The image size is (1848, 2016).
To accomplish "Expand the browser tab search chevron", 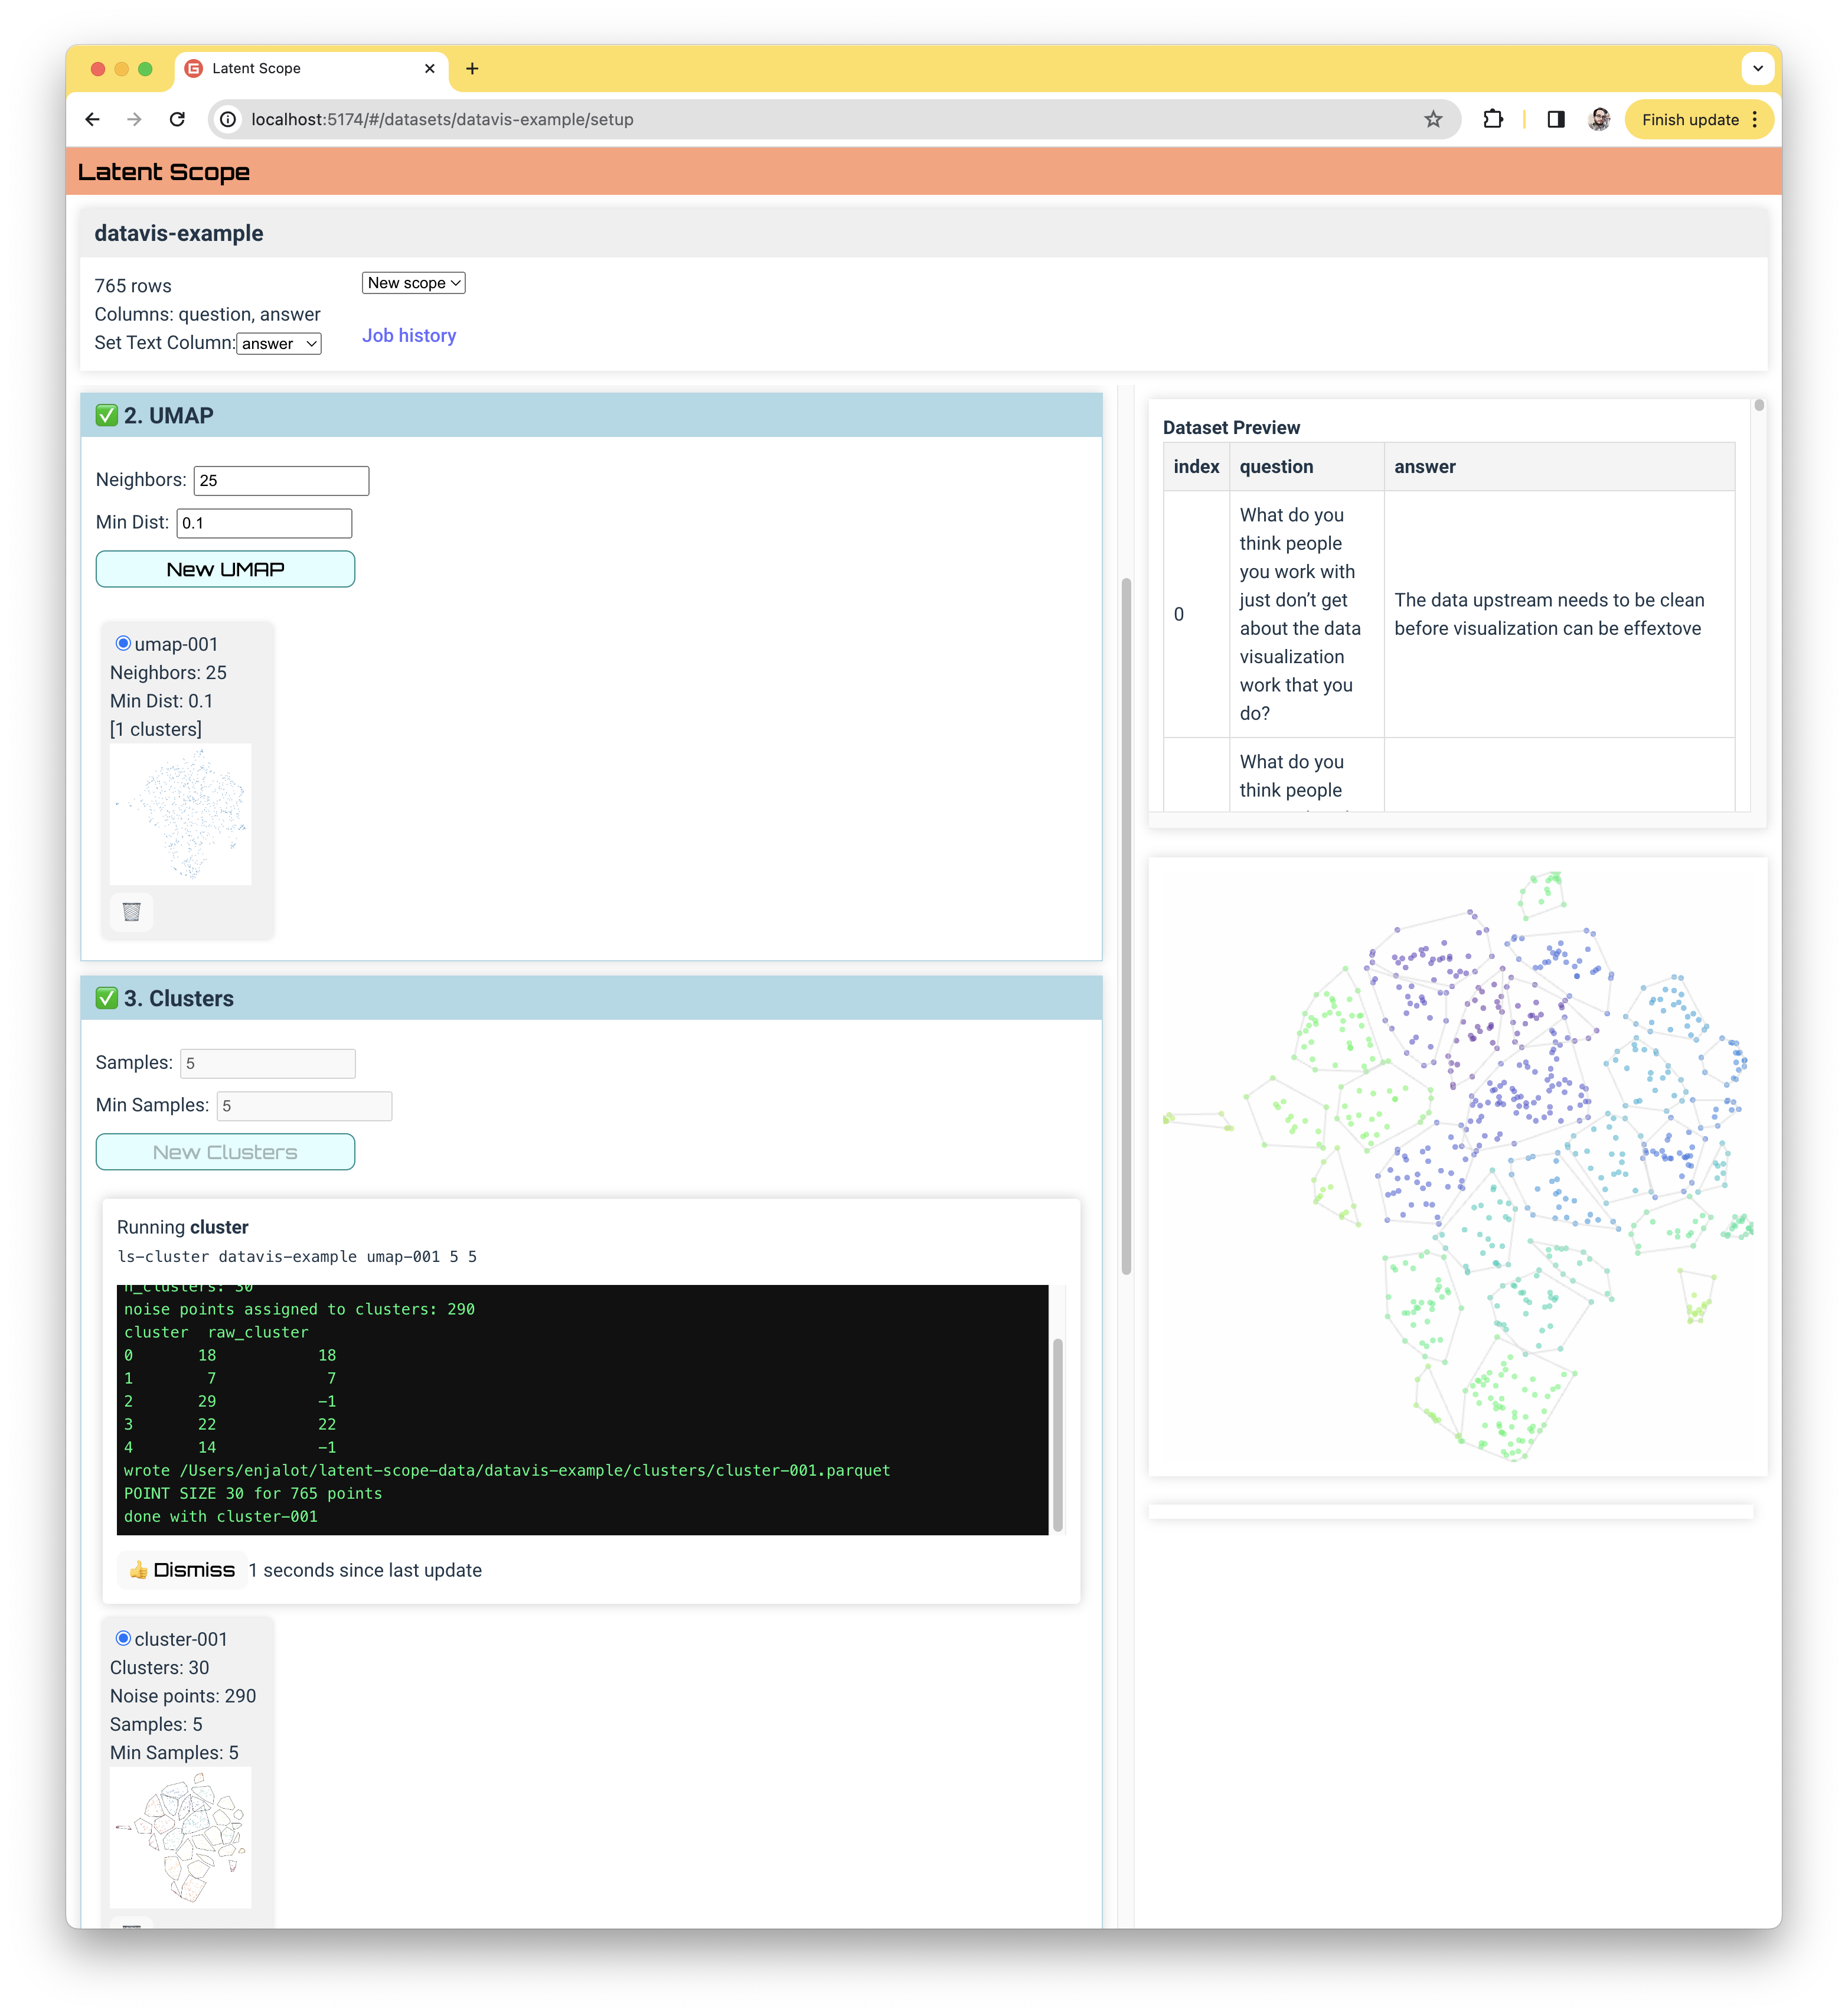I will tap(1757, 68).
